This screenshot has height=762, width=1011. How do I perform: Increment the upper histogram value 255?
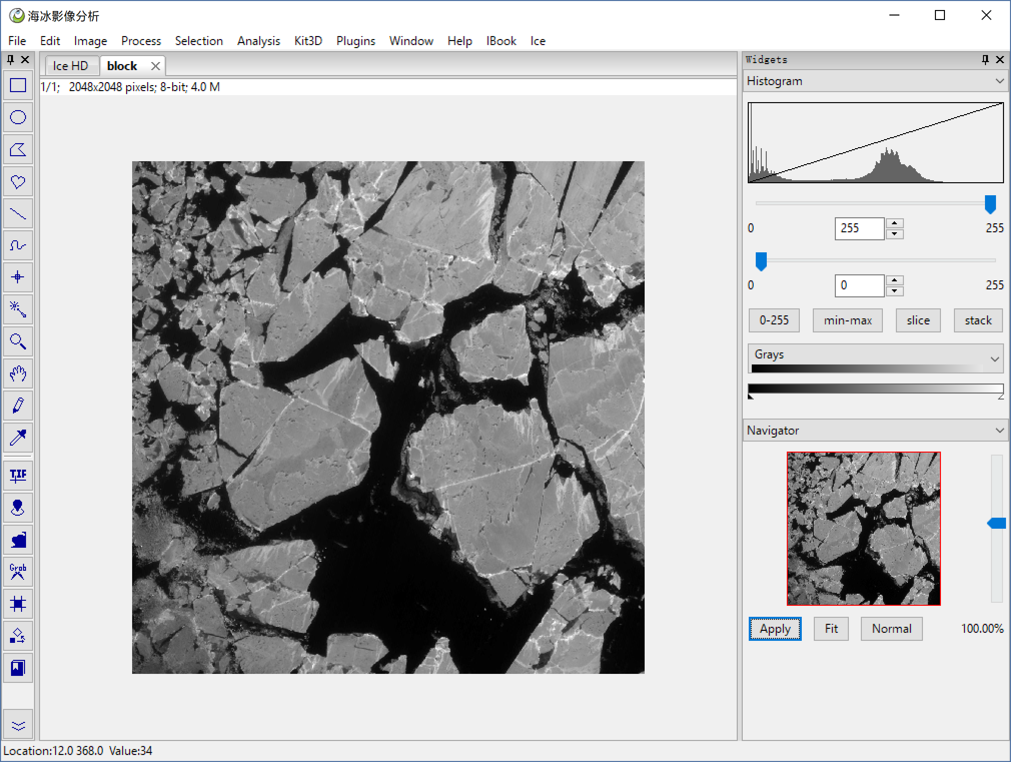click(x=894, y=223)
